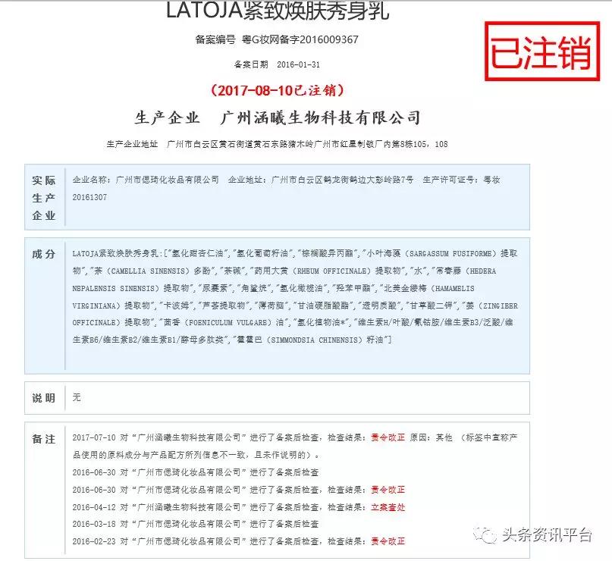Click the red 已注销 stamp
This screenshot has width=612, height=561.
(541, 49)
